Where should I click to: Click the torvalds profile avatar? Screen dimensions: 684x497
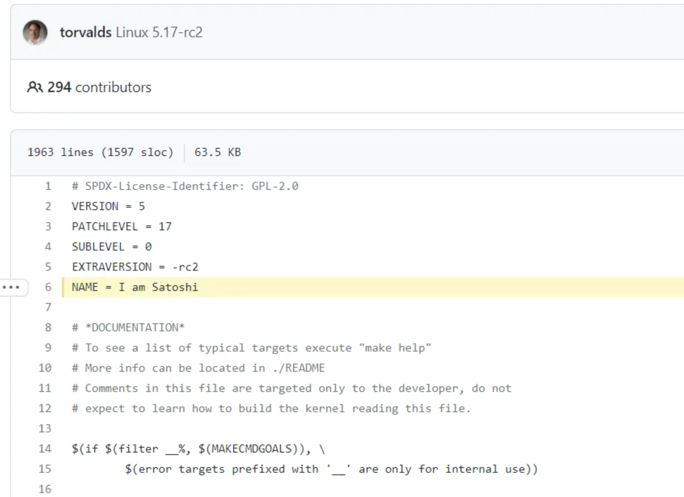35,32
